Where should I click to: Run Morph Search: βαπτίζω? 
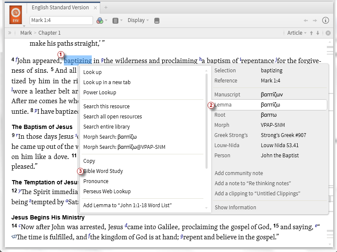coord(110,137)
